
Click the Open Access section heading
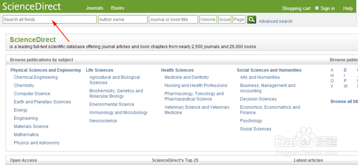click(x=24, y=160)
